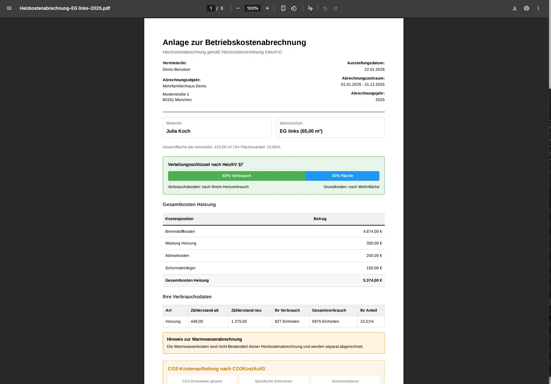Click the address line 80331 München

[x=177, y=100]
